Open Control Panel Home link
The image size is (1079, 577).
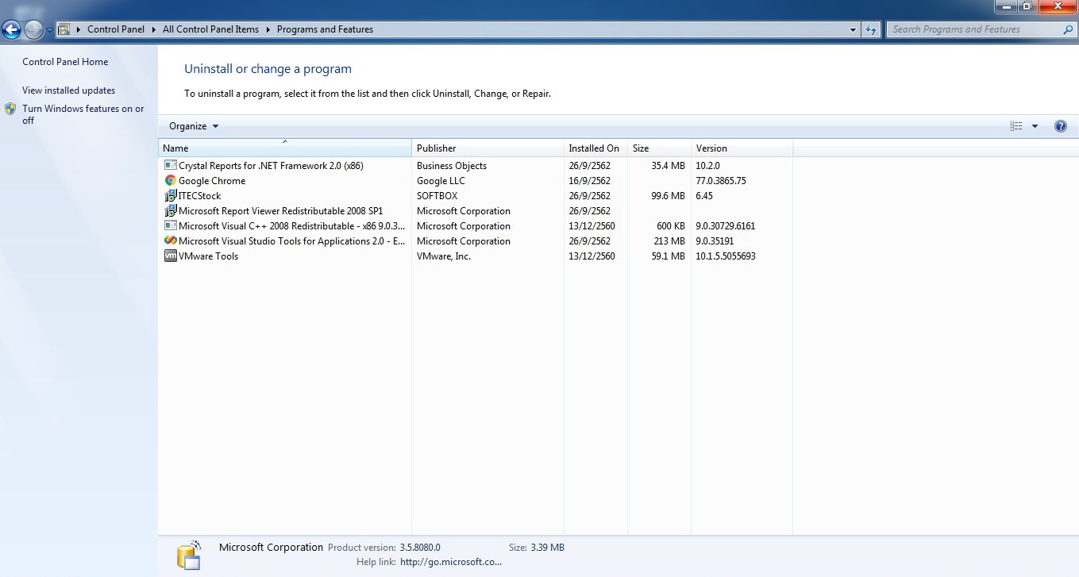click(x=65, y=62)
